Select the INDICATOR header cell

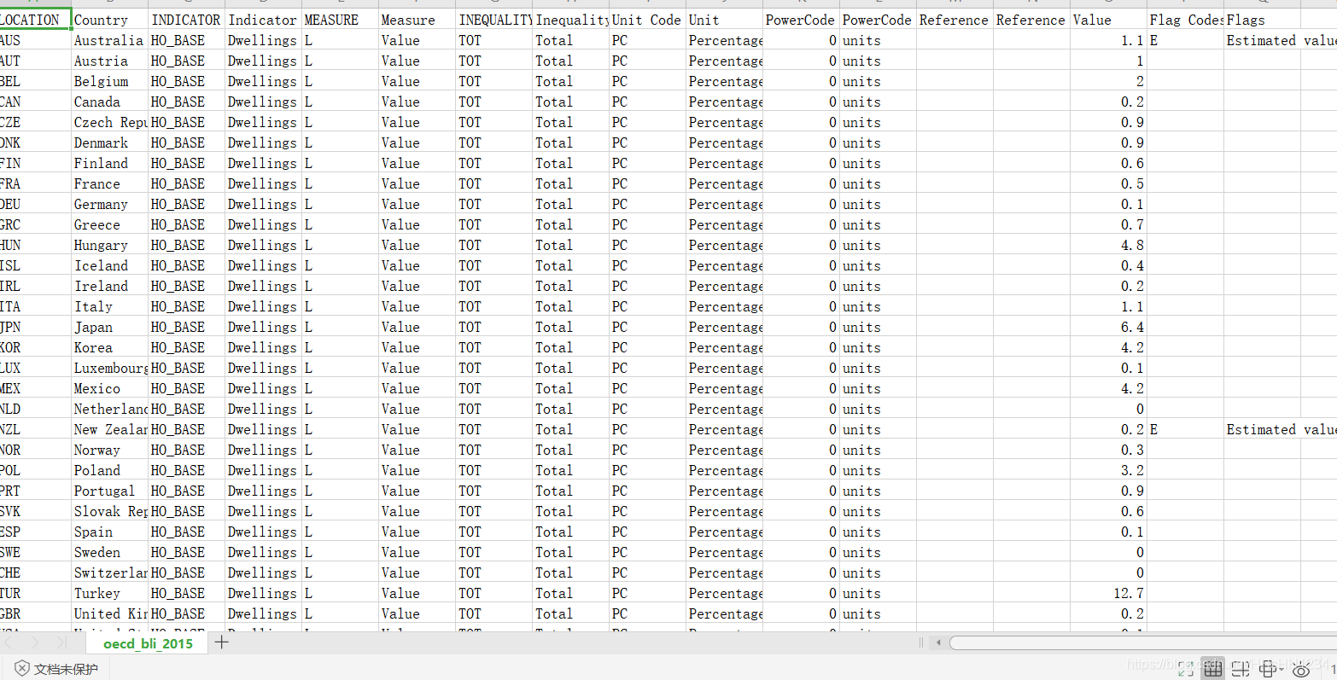pyautogui.click(x=186, y=20)
